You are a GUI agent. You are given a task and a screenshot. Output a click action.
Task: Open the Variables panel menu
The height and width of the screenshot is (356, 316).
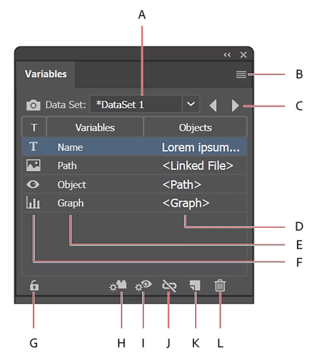[x=241, y=74]
